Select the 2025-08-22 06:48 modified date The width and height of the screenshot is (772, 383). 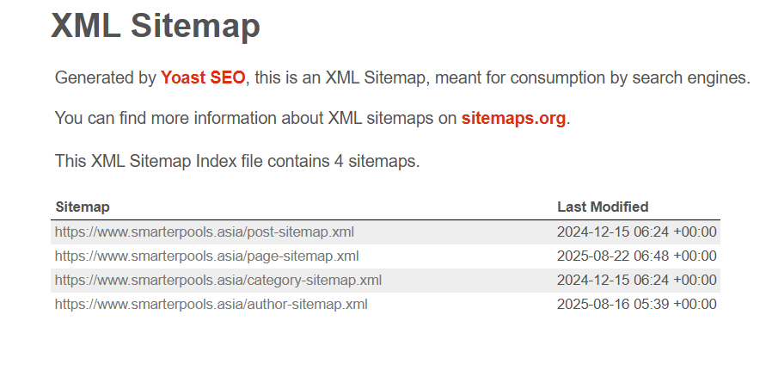[636, 256]
